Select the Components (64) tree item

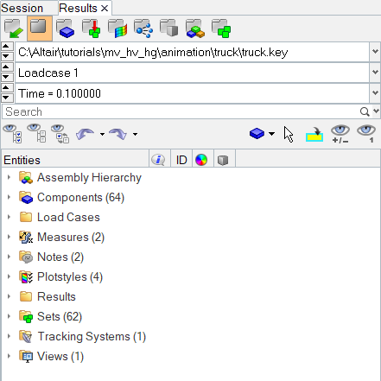80,197
